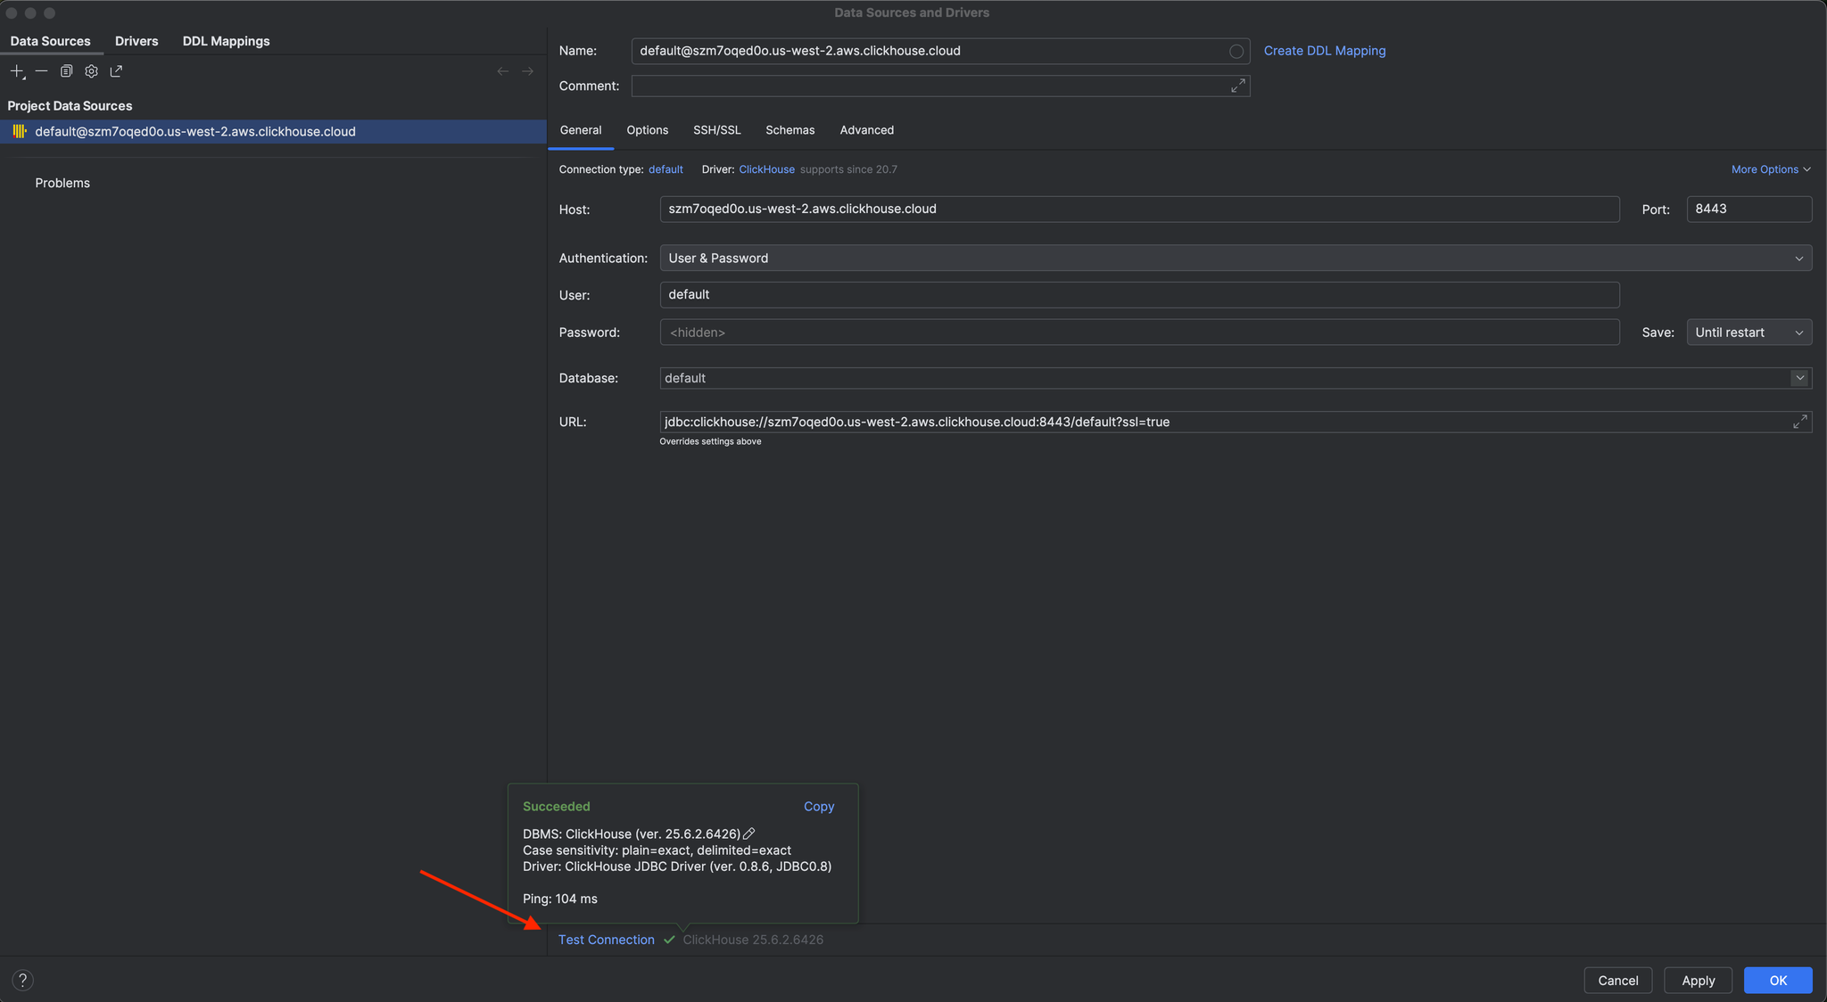Click the back navigation arrow
This screenshot has height=1002, width=1827.
(x=502, y=70)
